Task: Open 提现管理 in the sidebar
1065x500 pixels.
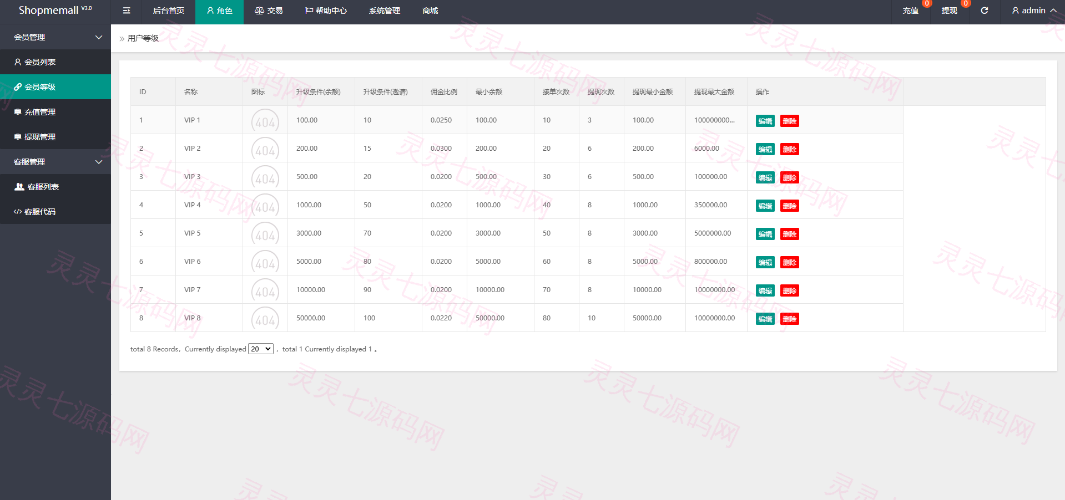Action: click(55, 137)
